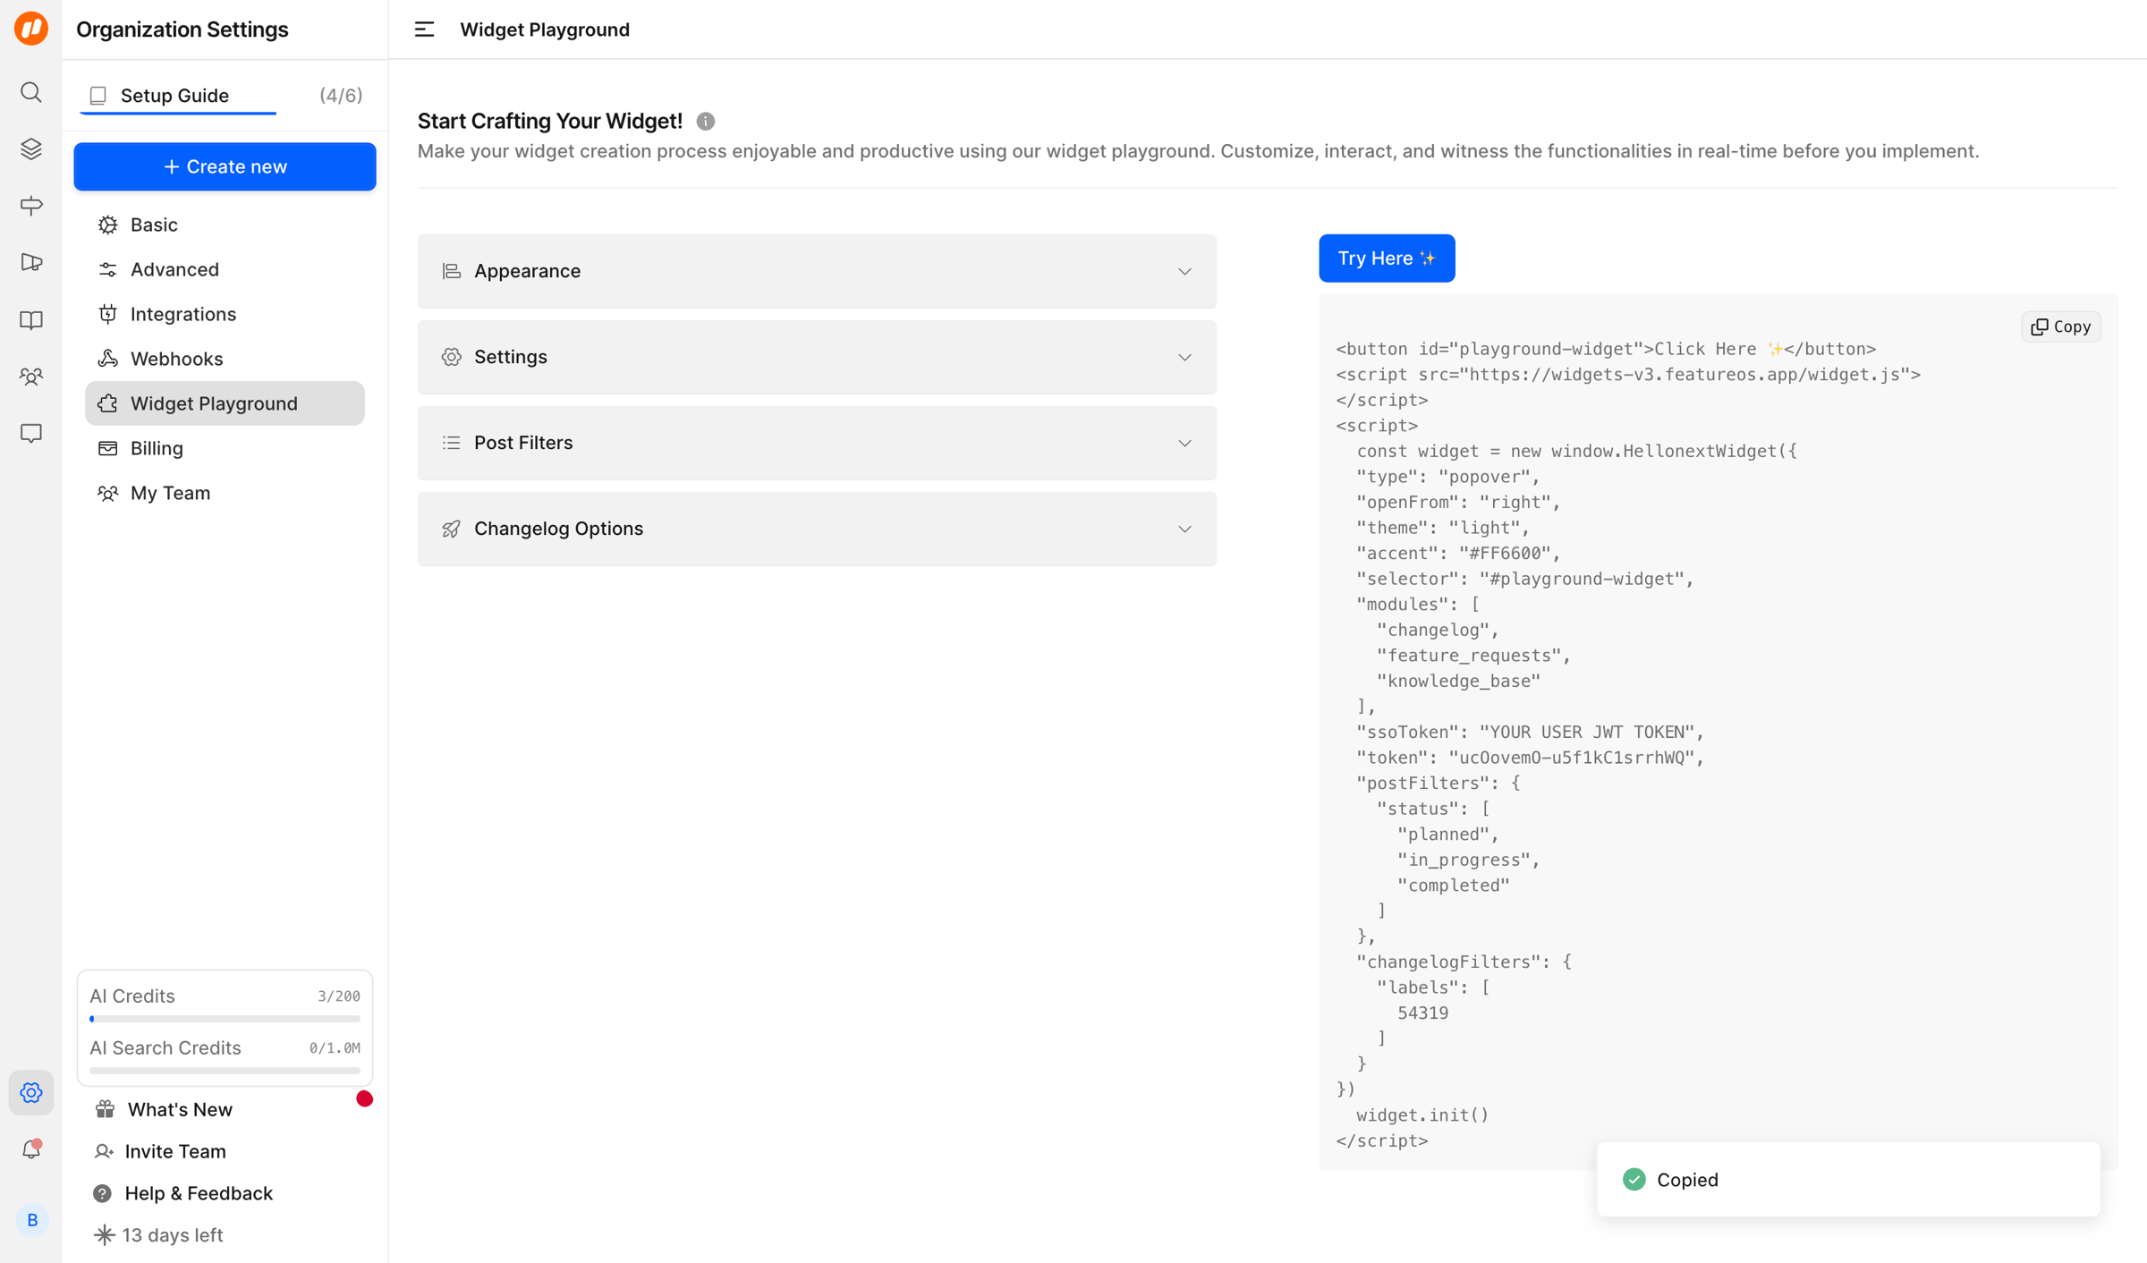
Task: Click the Webhooks icon in sidebar
Action: click(108, 359)
